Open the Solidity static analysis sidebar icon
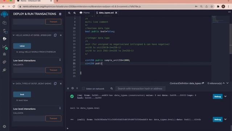 click(5, 47)
